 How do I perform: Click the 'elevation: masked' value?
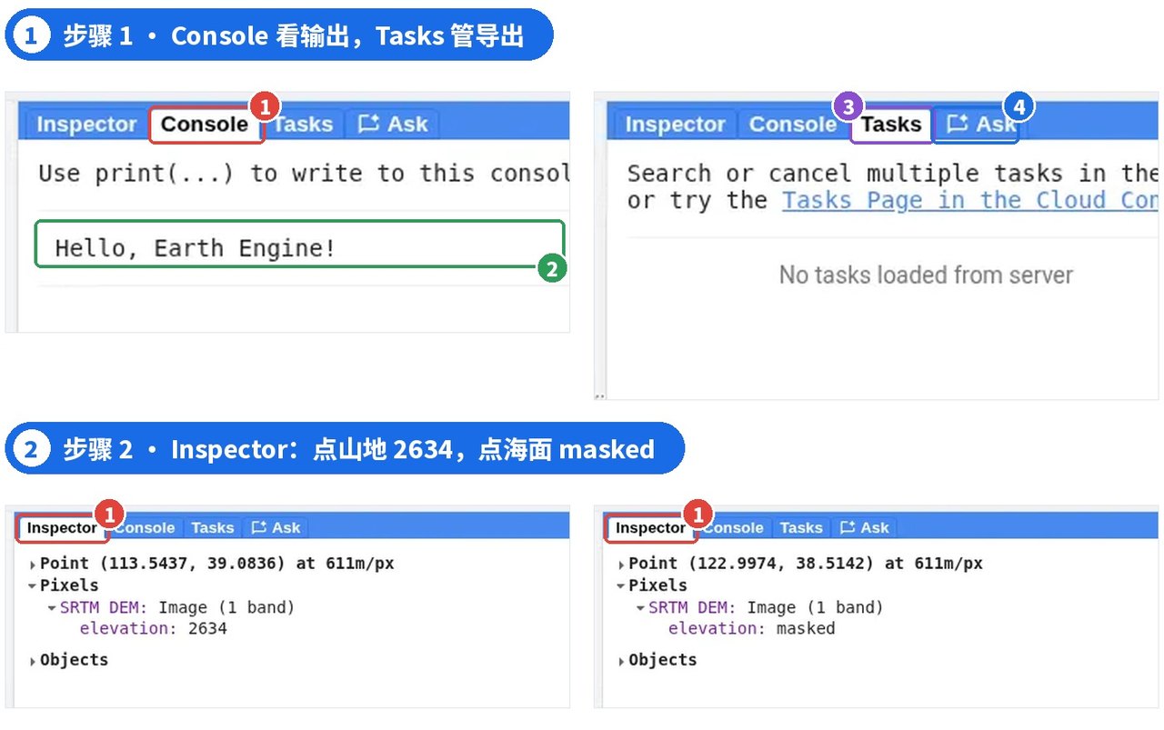coord(751,628)
